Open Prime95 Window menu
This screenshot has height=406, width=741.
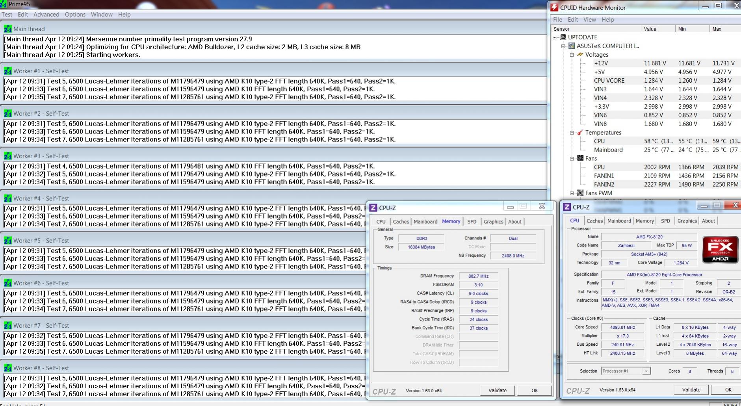tap(102, 15)
